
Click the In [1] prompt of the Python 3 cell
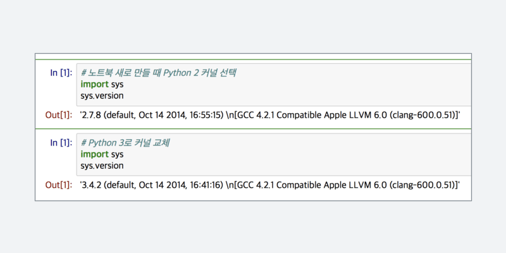(61, 142)
